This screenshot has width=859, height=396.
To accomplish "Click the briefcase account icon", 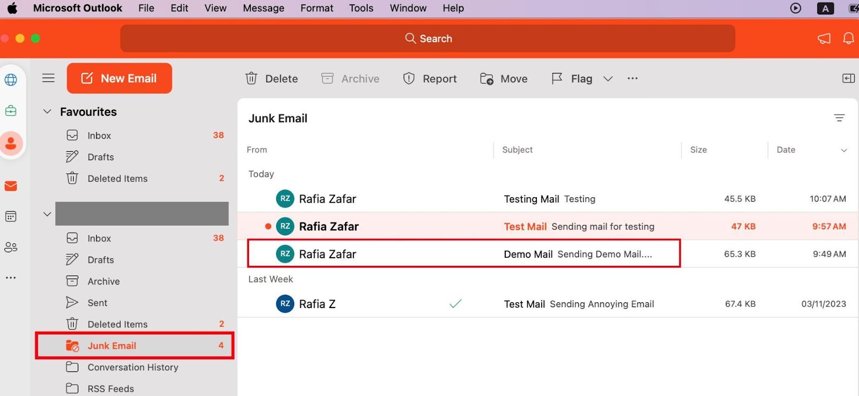I will pos(11,111).
